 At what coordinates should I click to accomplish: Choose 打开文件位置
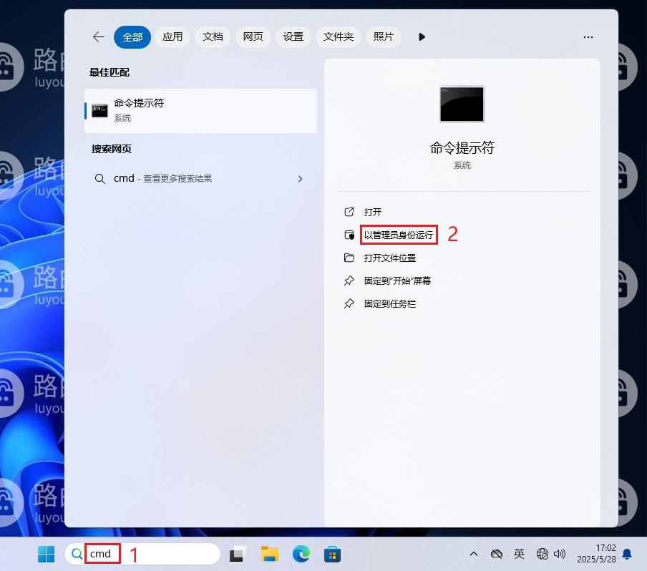(x=390, y=258)
